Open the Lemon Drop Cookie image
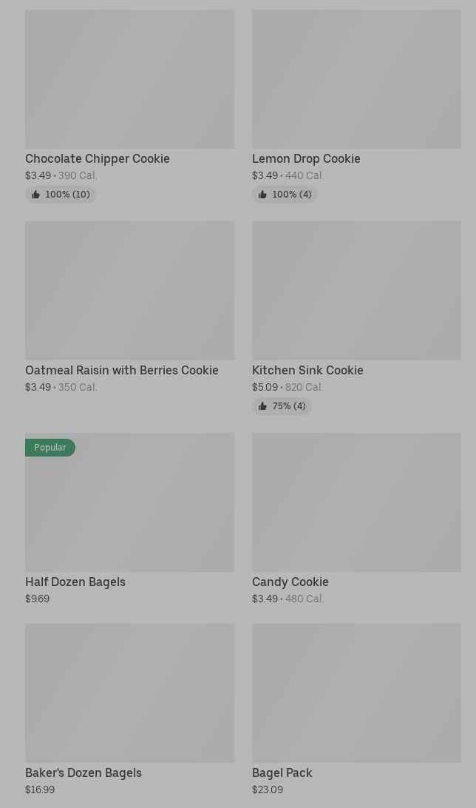 [x=356, y=79]
